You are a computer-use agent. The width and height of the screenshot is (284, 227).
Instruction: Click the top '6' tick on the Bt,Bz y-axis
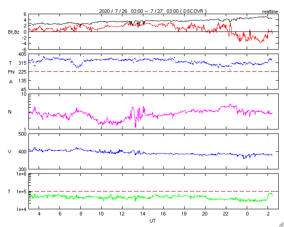25,14
